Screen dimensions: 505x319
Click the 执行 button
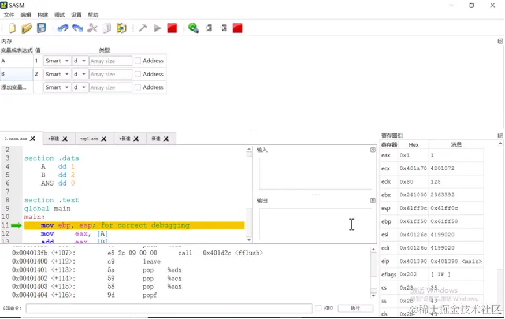(x=355, y=309)
